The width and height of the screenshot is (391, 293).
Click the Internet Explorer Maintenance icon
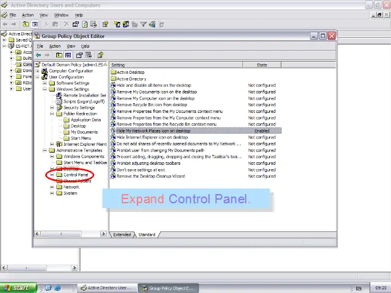[x=59, y=144]
